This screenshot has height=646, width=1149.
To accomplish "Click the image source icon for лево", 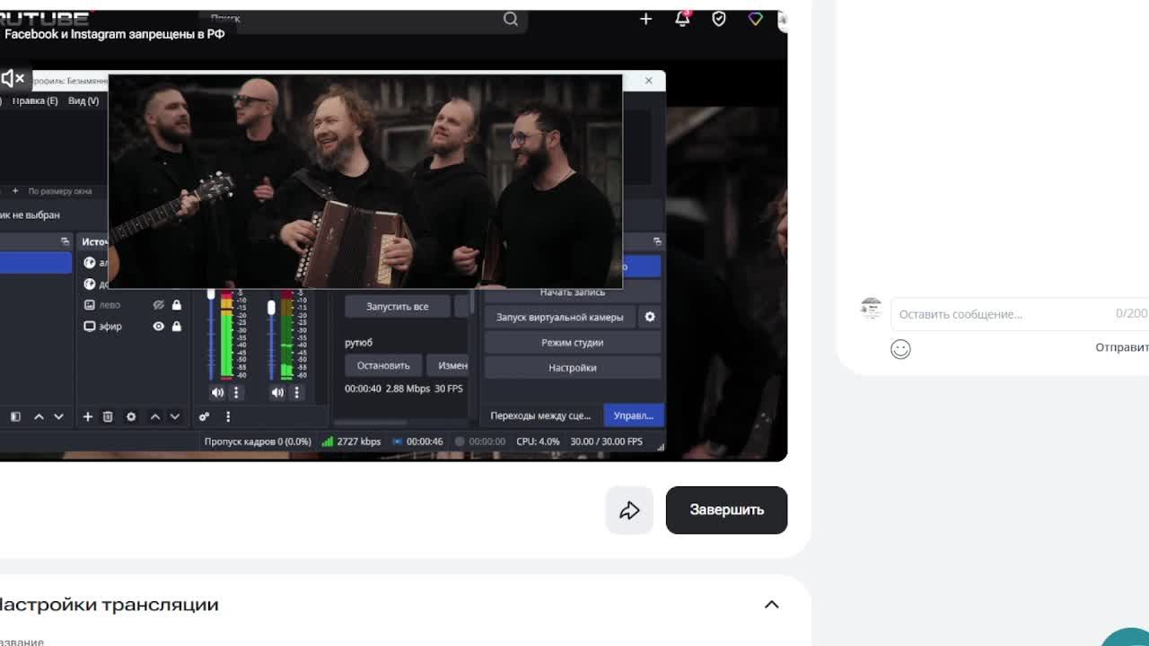I will [90, 305].
